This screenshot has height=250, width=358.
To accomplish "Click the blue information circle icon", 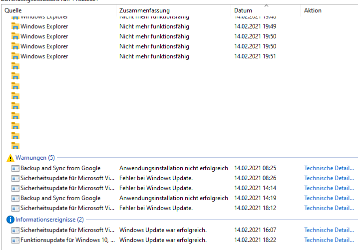I will 10,220.
